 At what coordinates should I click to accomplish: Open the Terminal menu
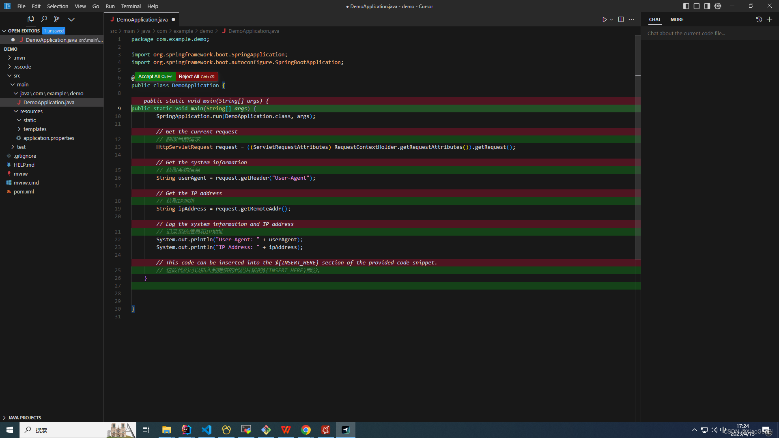pyautogui.click(x=131, y=6)
